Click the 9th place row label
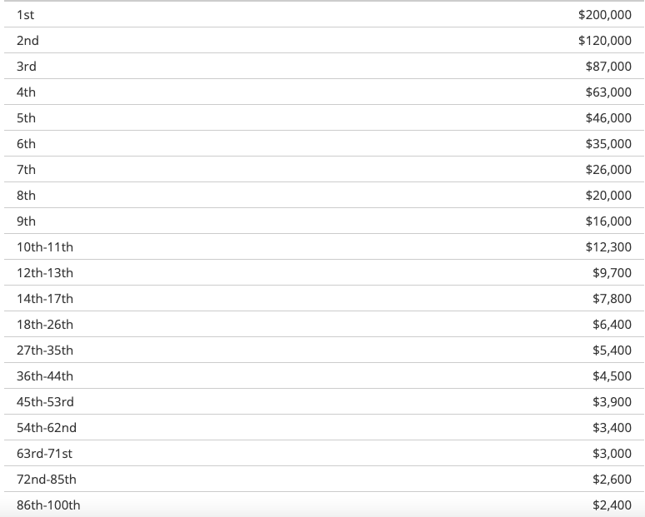 [x=26, y=221]
